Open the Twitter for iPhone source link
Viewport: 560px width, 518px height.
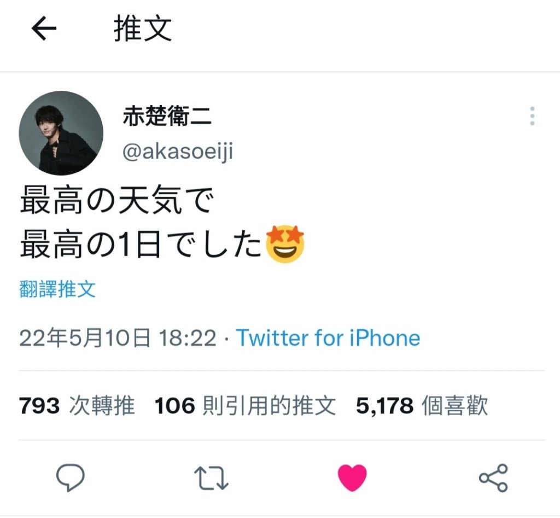pyautogui.click(x=328, y=337)
